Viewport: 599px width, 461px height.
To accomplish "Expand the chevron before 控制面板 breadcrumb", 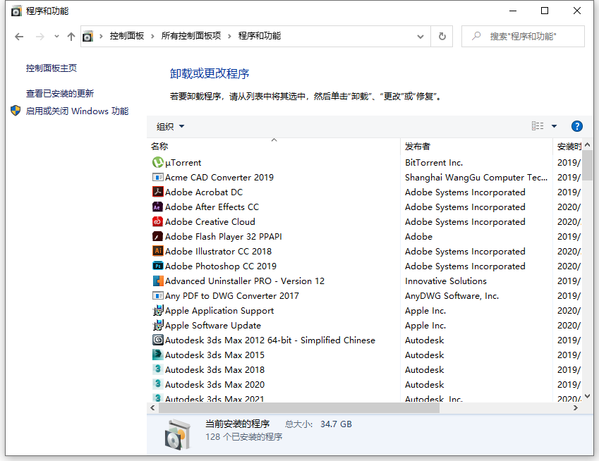I will [101, 36].
